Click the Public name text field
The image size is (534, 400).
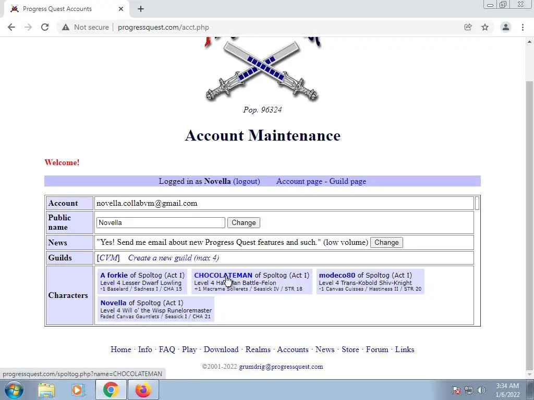pyautogui.click(x=161, y=223)
